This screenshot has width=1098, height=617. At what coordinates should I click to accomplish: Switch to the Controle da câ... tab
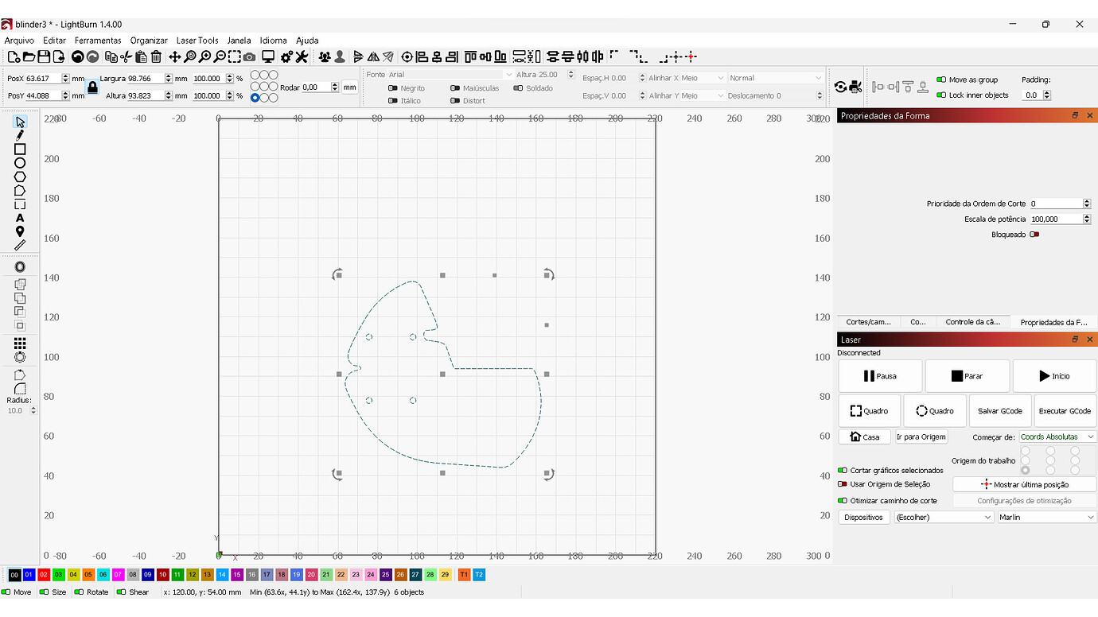972,322
